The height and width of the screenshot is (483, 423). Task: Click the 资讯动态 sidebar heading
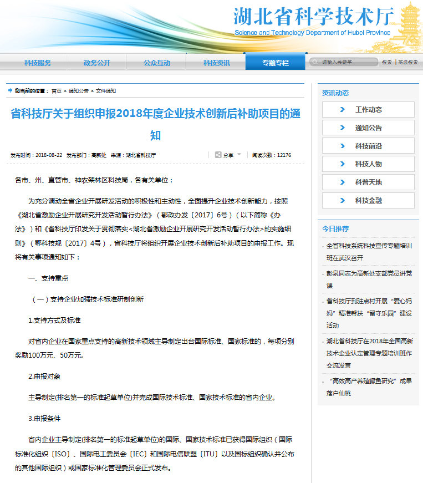pyautogui.click(x=335, y=93)
